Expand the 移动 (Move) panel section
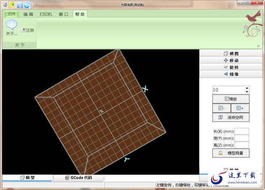 pos(231,60)
